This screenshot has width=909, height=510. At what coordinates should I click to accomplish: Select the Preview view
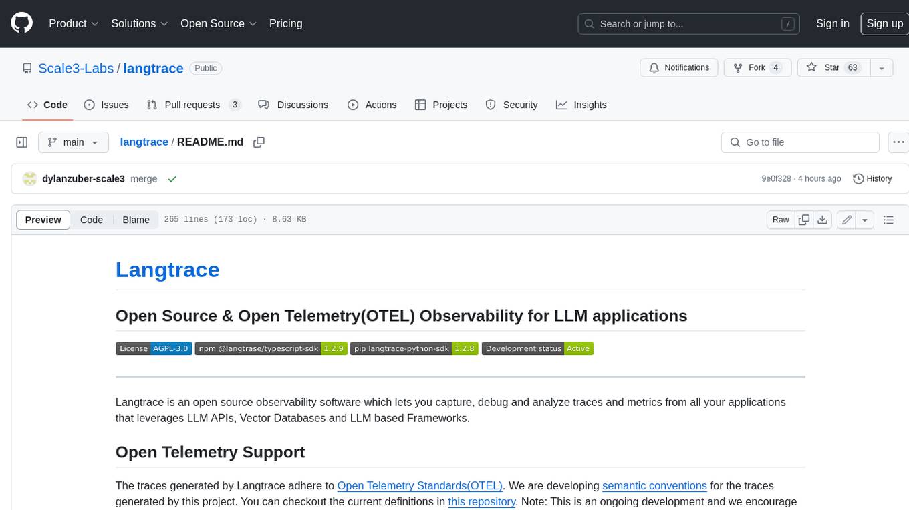43,220
